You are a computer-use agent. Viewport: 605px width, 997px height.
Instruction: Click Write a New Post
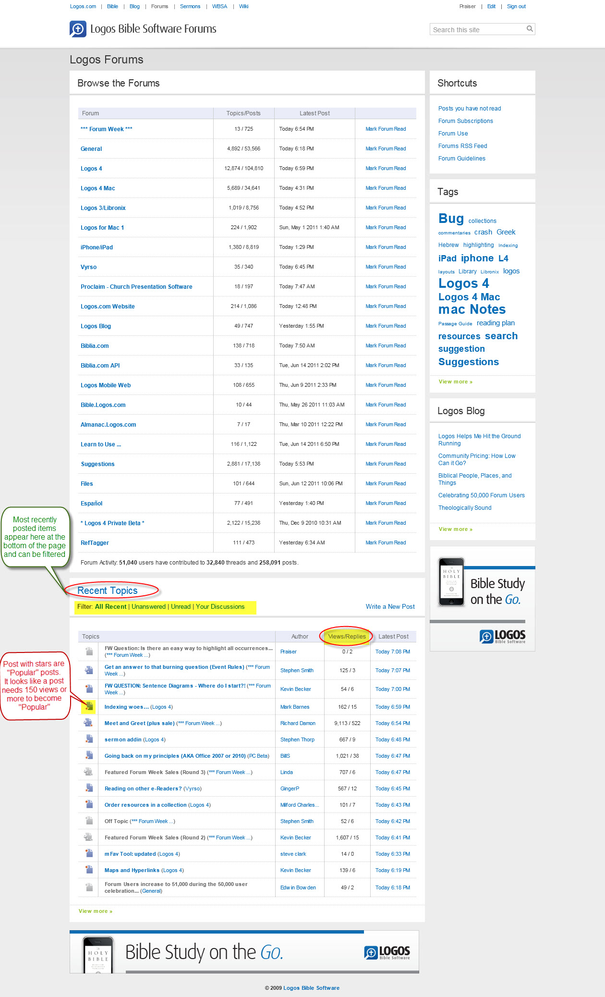pyautogui.click(x=390, y=606)
